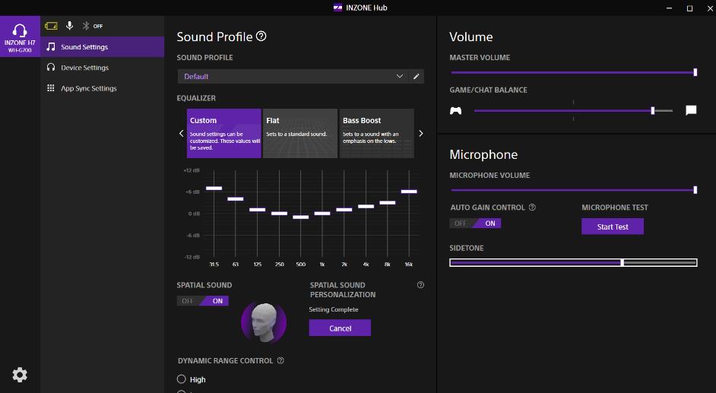Click the 16k equalizer band handle
Image resolution: width=716 pixels, height=393 pixels.
[x=409, y=192]
